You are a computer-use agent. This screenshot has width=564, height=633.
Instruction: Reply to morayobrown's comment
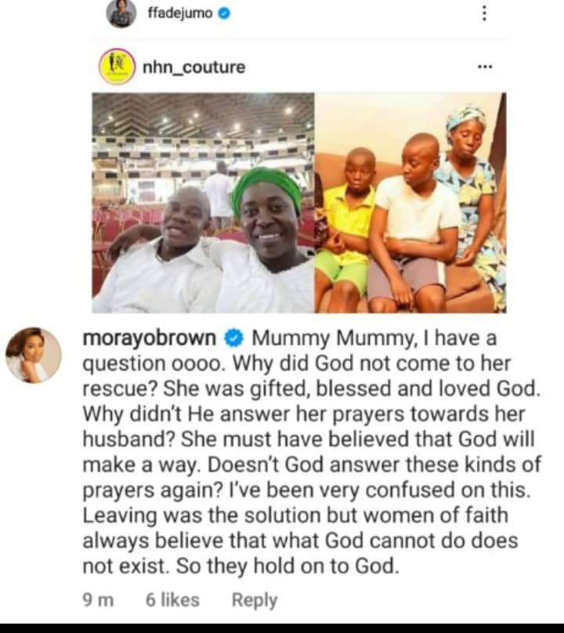255,600
